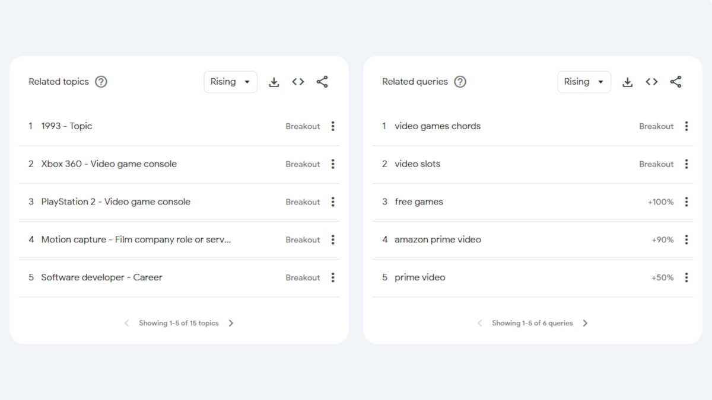This screenshot has height=400, width=712.
Task: Open the video games chords query
Action: click(438, 126)
